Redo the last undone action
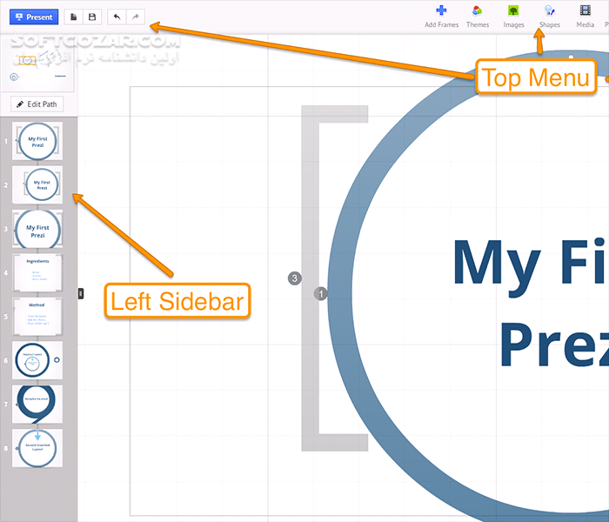Image resolution: width=609 pixels, height=522 pixels. [x=136, y=17]
